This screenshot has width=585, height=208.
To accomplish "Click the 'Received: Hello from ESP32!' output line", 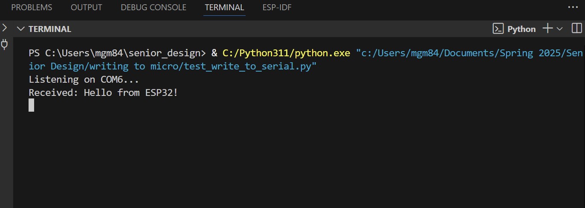I will click(103, 92).
